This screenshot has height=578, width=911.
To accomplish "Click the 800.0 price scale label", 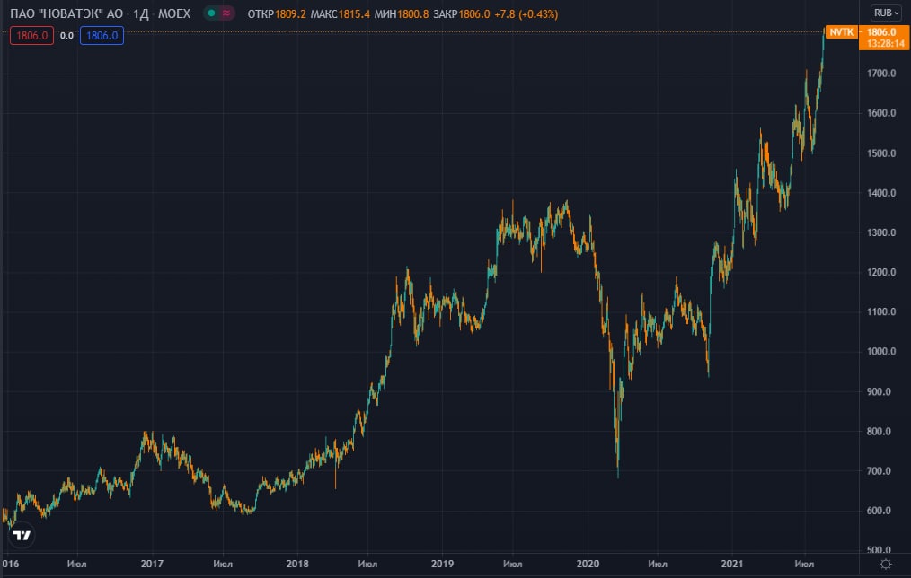I will pyautogui.click(x=879, y=431).
